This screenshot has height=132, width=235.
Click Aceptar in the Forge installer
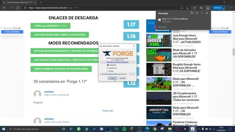pyautogui.click(x=112, y=78)
